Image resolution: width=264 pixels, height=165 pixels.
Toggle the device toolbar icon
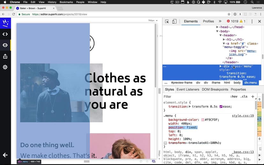coord(174,21)
